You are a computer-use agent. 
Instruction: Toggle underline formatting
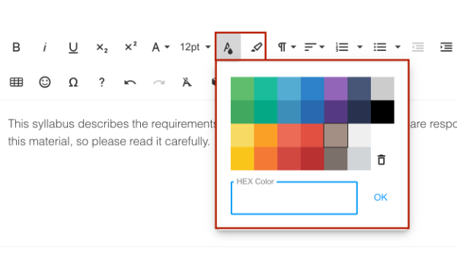click(x=73, y=47)
